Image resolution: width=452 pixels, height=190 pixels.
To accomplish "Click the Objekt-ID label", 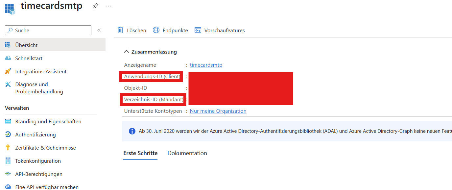I will point(135,88).
